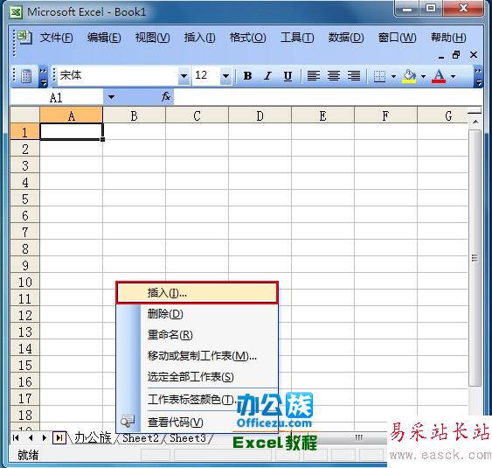The width and height of the screenshot is (492, 468).
Task: Select cell A1
Action: pos(72,131)
